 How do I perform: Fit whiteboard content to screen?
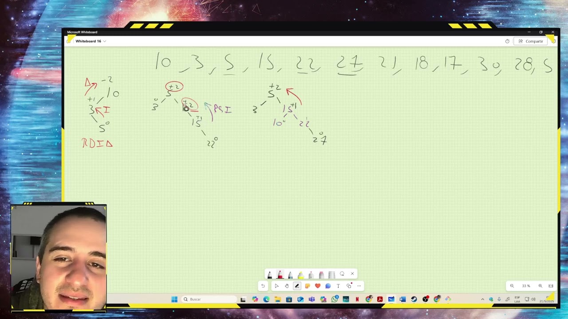(551, 286)
